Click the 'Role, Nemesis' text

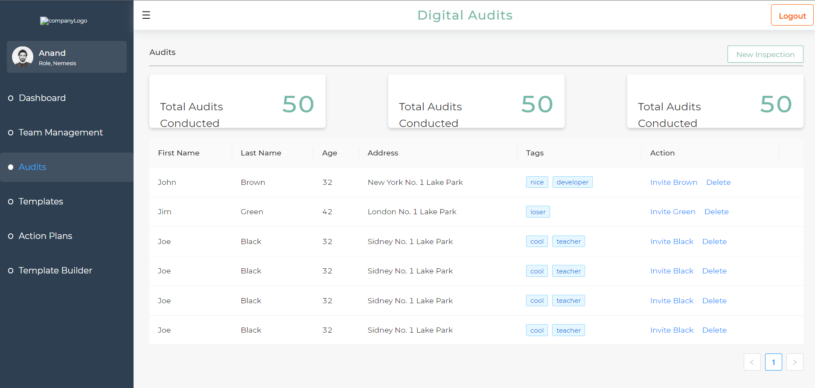coord(58,63)
